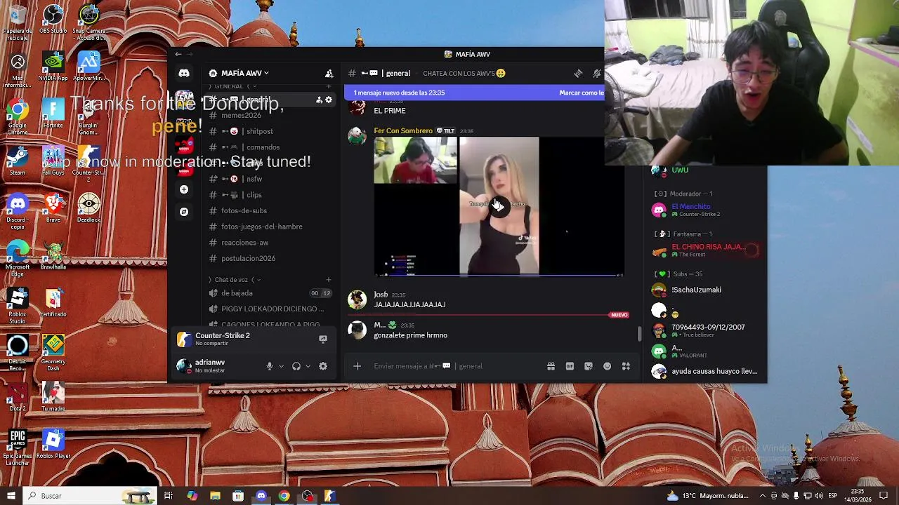Screen dimensions: 899x505
Task: Open Fer Con Sombrero's profile name
Action: (403, 130)
